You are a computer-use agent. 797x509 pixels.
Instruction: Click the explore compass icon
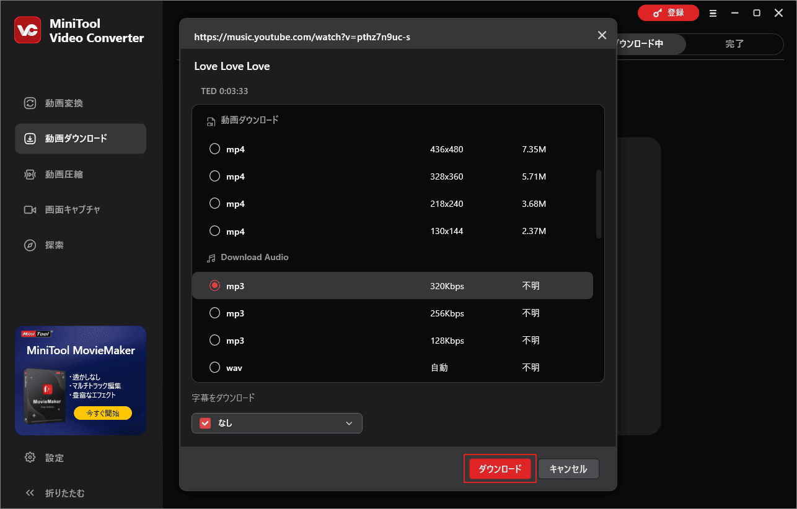[30, 245]
